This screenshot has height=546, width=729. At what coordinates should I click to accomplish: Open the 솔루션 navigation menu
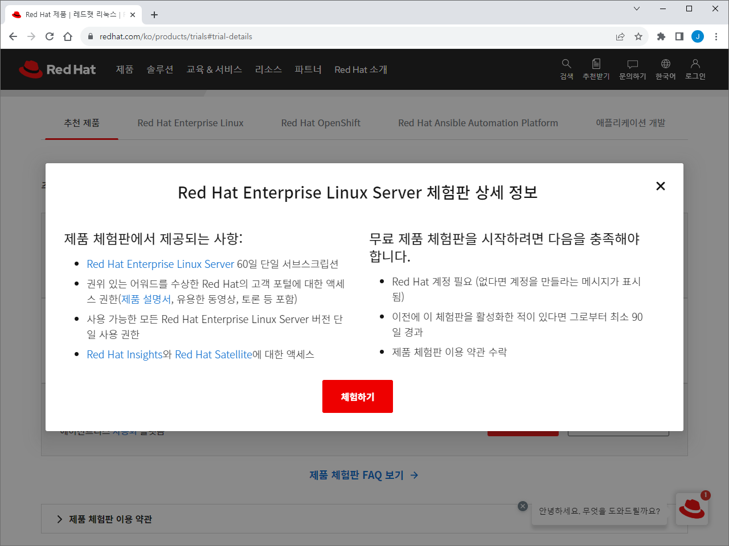160,69
